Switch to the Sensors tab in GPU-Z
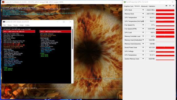Screen dimensions: 177x100 [x=137, y=6]
